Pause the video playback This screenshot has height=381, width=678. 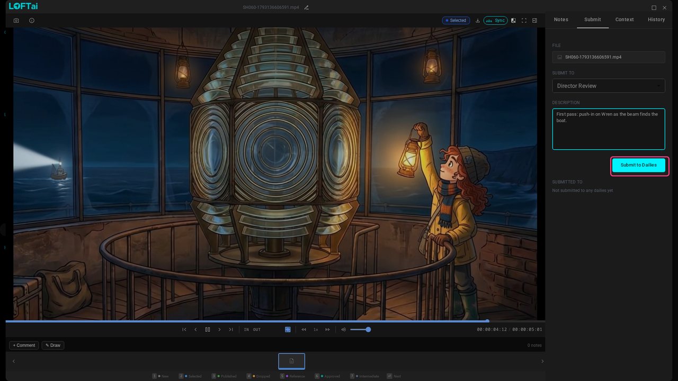208,330
